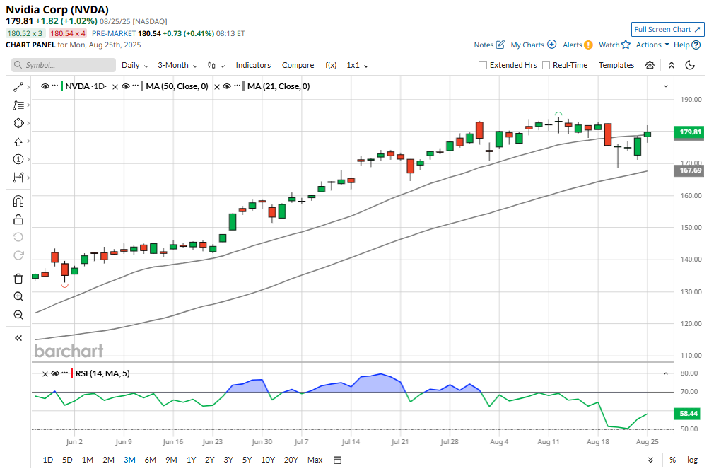This screenshot has width=709, height=476.
Task: Hide the MA 50 moving average line
Action: click(126, 86)
